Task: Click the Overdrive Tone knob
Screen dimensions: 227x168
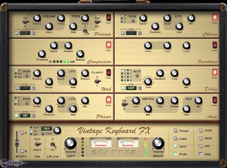Action: coord(167,46)
